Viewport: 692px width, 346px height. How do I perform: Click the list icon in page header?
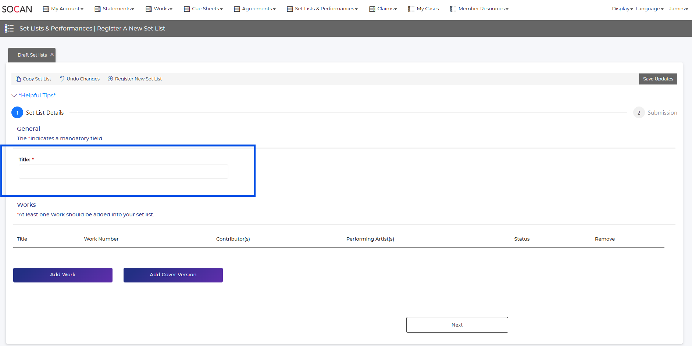[x=9, y=28]
